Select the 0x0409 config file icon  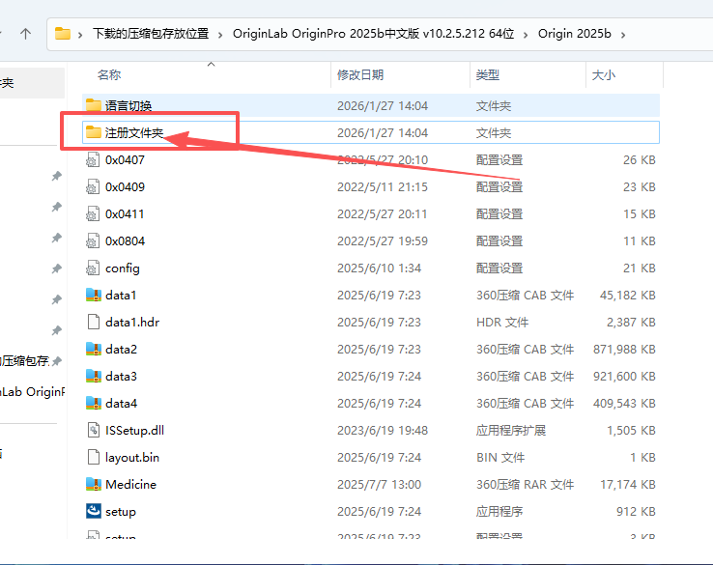coord(93,186)
